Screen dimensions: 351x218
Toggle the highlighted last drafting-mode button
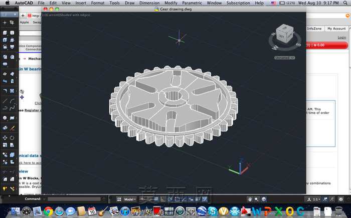click(x=205, y=199)
